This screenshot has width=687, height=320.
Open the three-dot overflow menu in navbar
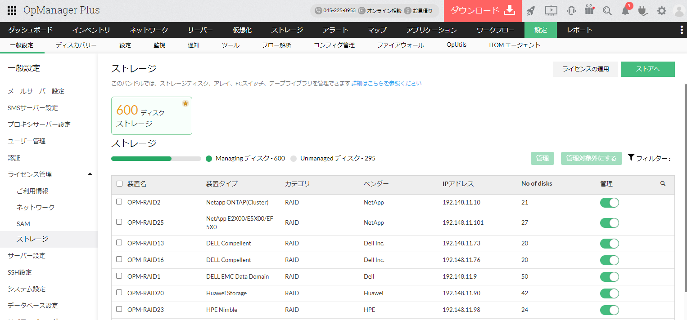pyautogui.click(x=681, y=30)
